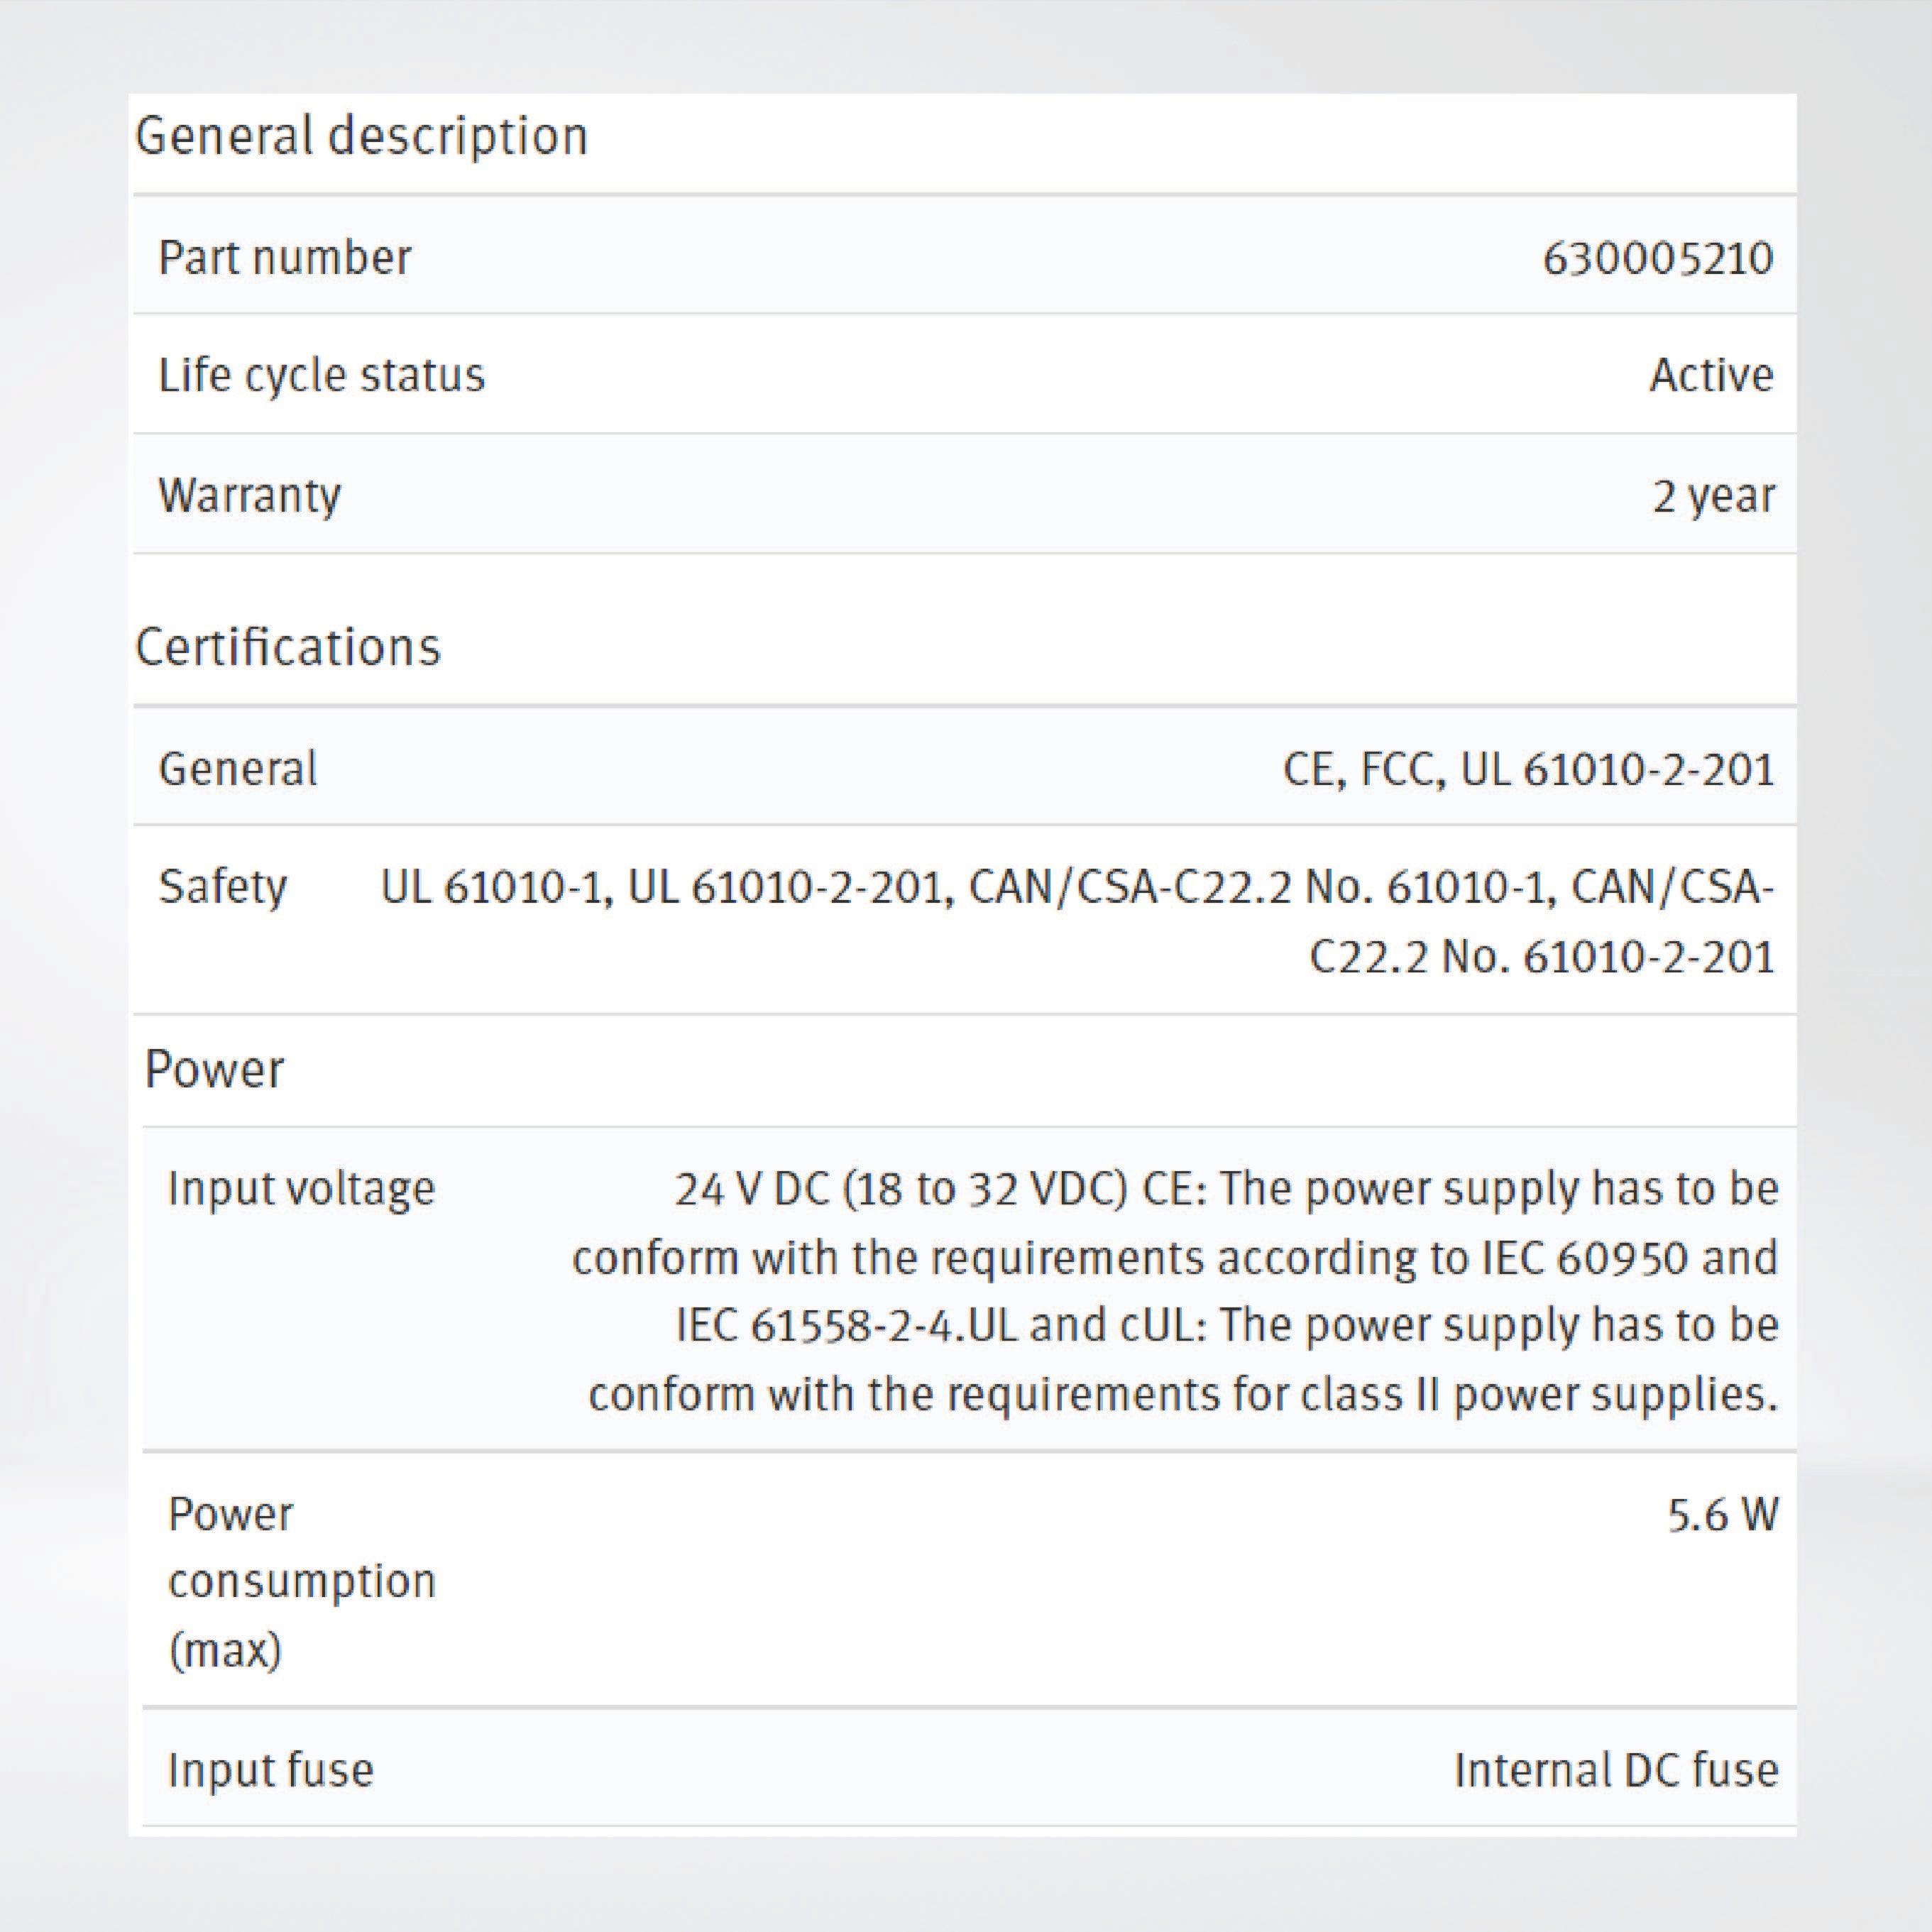Click the Input voltage label
Image resolution: width=1932 pixels, height=1932 pixels.
pos(301,1189)
